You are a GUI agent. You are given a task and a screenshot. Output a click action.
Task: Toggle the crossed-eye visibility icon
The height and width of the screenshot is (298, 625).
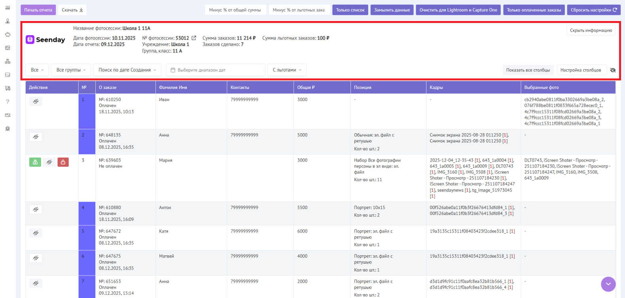point(613,70)
